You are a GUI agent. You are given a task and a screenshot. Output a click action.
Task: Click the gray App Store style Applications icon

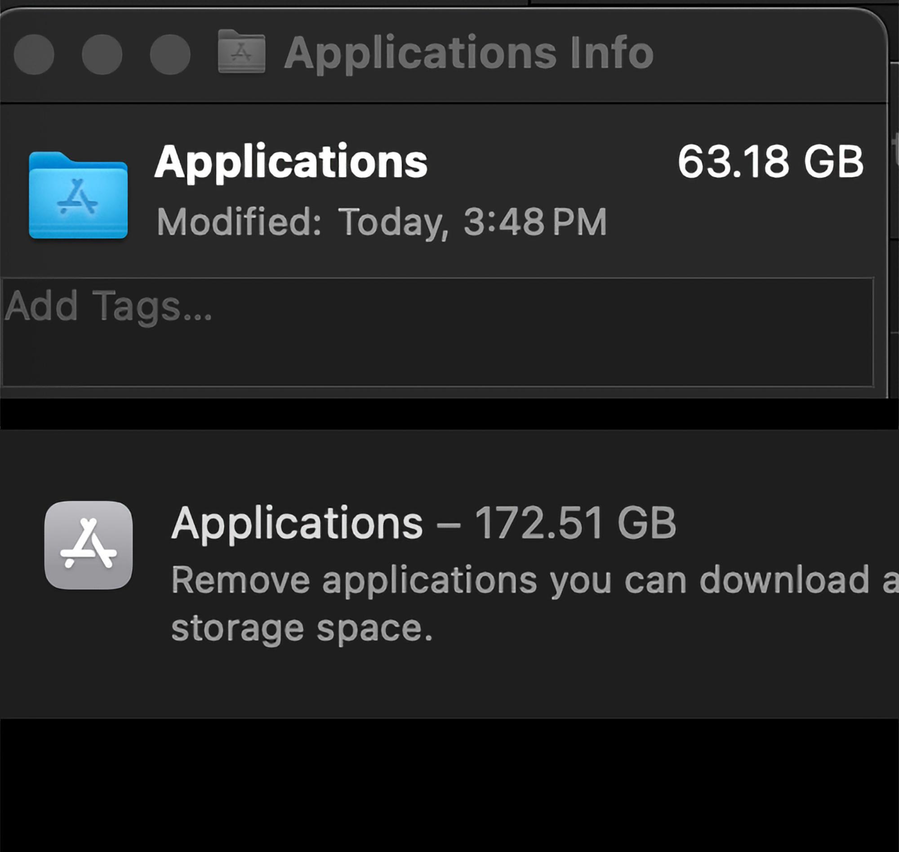(x=89, y=545)
